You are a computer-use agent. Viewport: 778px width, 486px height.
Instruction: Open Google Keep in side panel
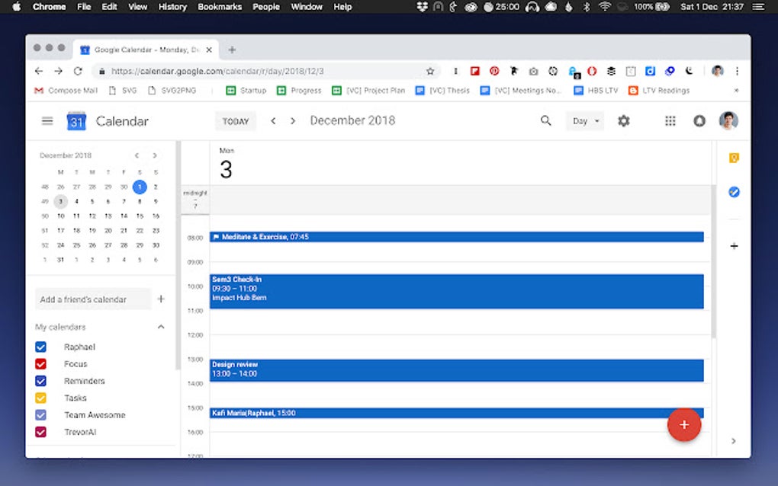[734, 158]
